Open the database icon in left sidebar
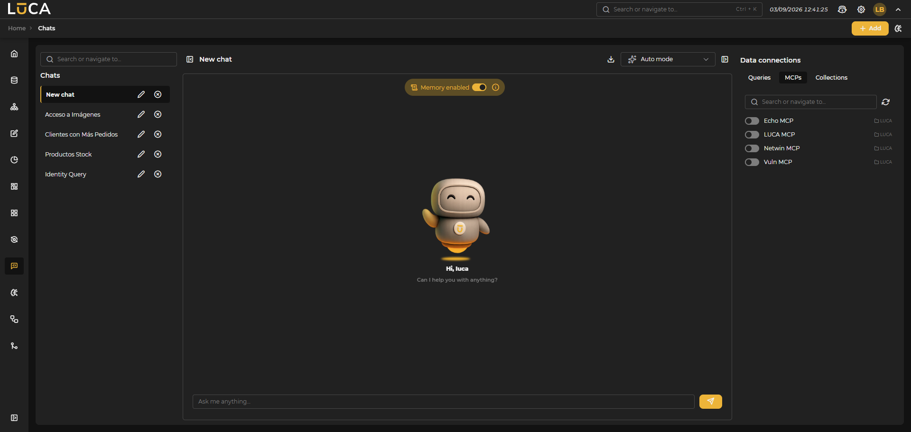Image resolution: width=911 pixels, height=432 pixels. [x=14, y=80]
